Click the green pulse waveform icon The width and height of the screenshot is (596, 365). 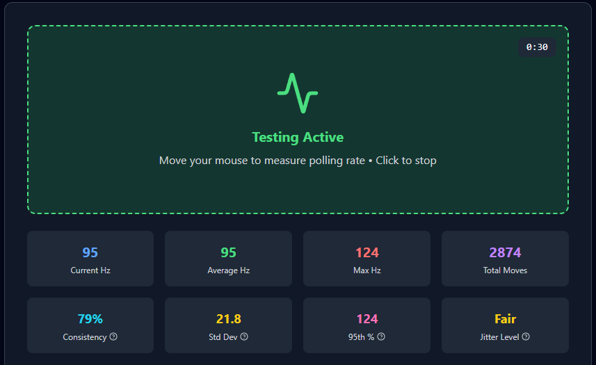tap(298, 92)
